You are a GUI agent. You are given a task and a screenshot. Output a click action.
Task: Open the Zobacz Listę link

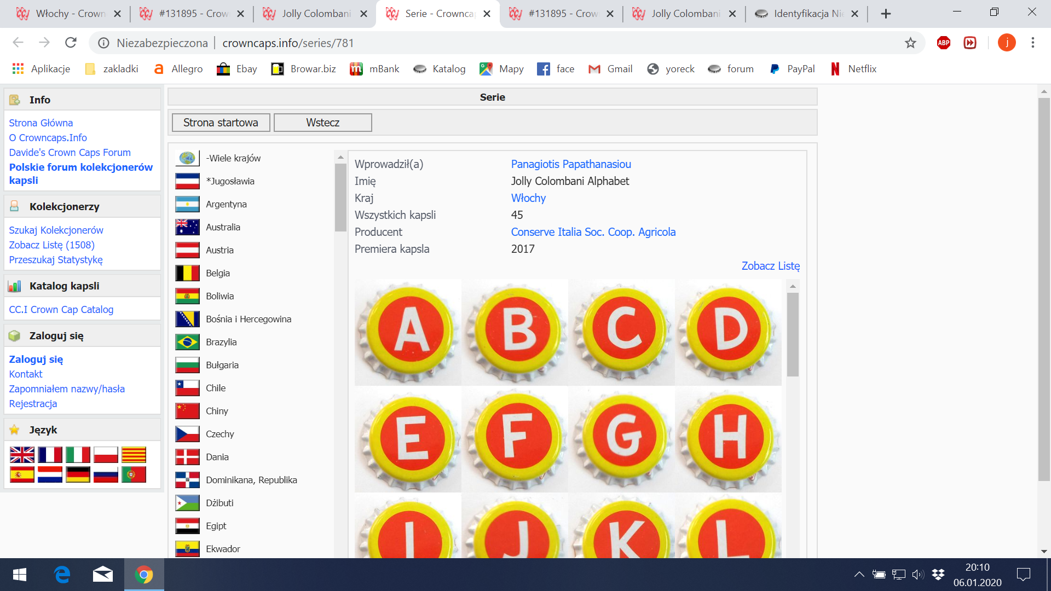tap(770, 266)
